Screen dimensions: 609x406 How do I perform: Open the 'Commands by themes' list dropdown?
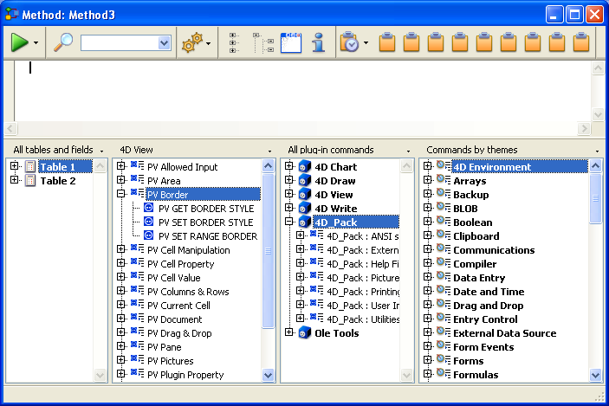click(x=597, y=151)
